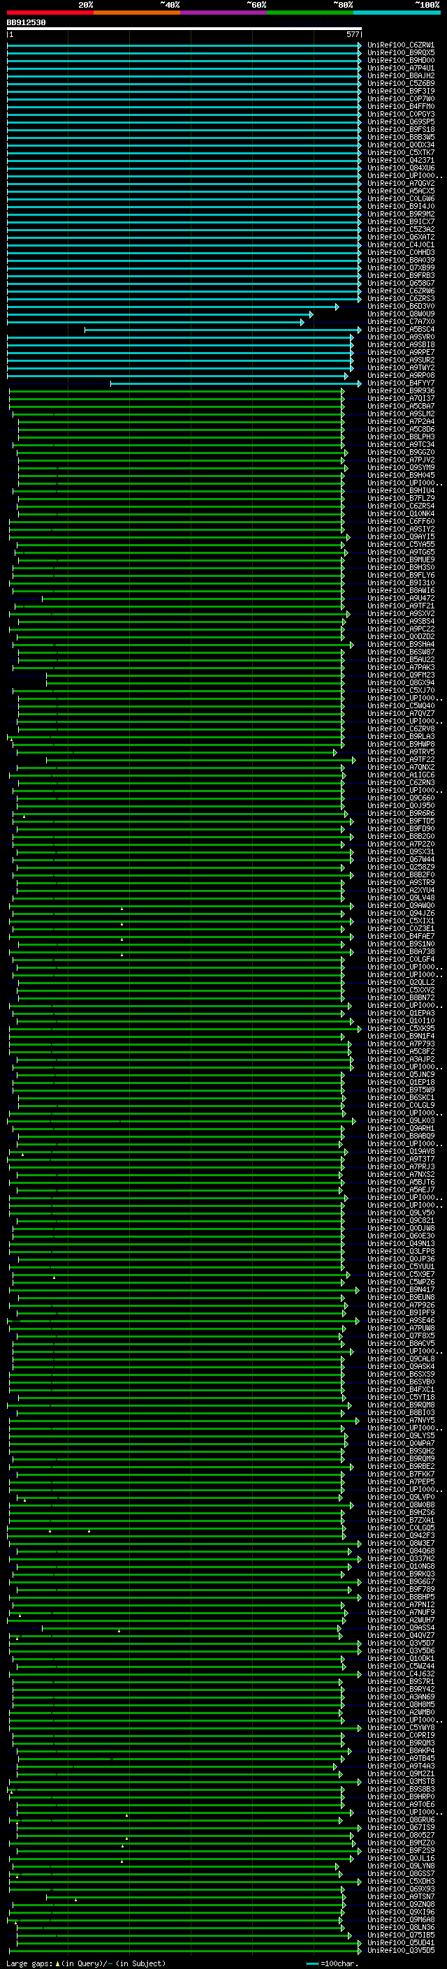Open hit UniRef100_B9SHA4
Image resolution: width=447 pixels, height=1969 pixels.
tap(400, 645)
